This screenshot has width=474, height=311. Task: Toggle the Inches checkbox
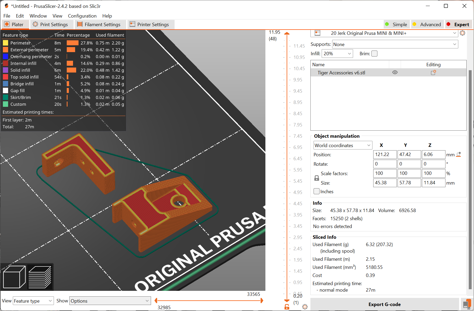[x=317, y=191]
